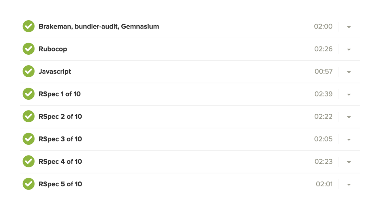Click the 02:00 duration on the Brakeman row
Screen dimensions: 380x214
click(323, 26)
